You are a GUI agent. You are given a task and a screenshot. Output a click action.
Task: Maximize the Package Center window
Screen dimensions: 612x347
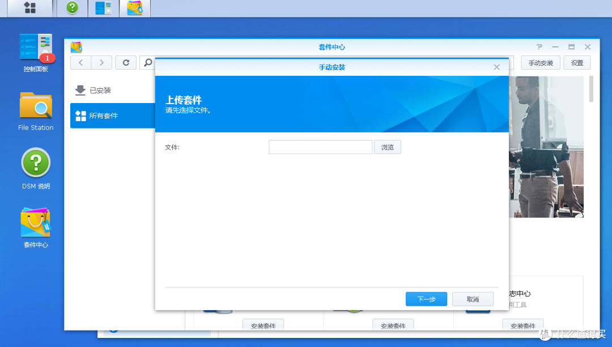tap(571, 47)
